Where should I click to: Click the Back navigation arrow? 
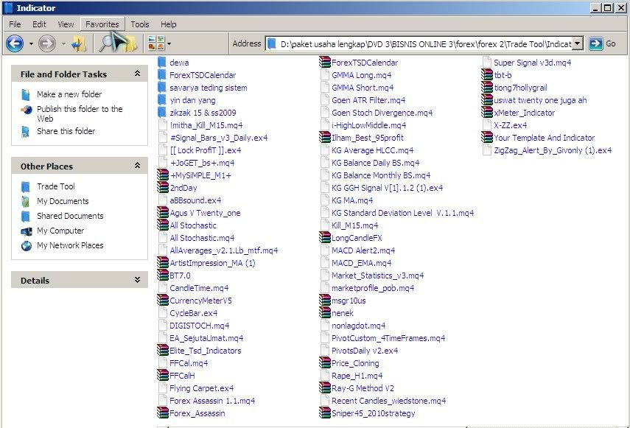[x=15, y=43]
